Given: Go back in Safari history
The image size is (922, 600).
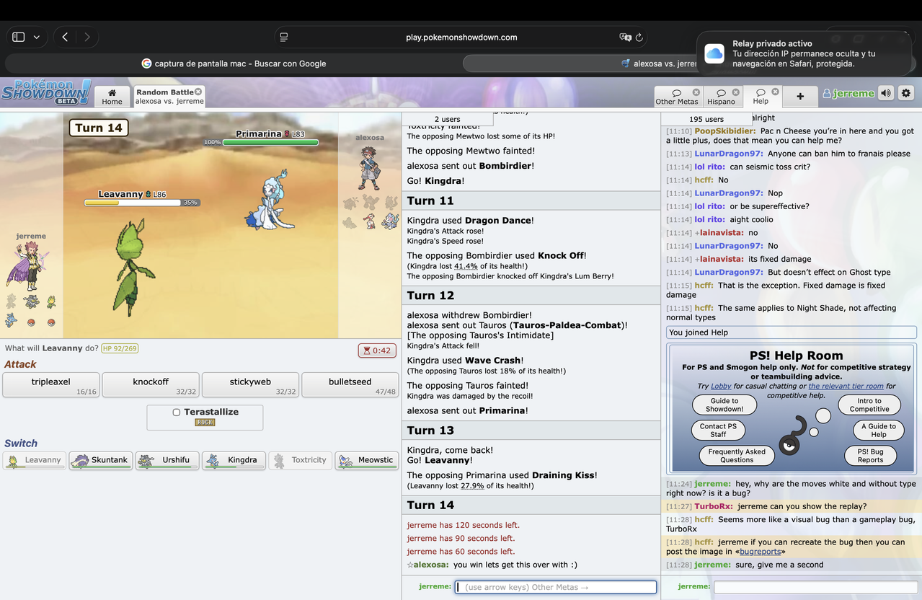Looking at the screenshot, I should coord(65,37).
